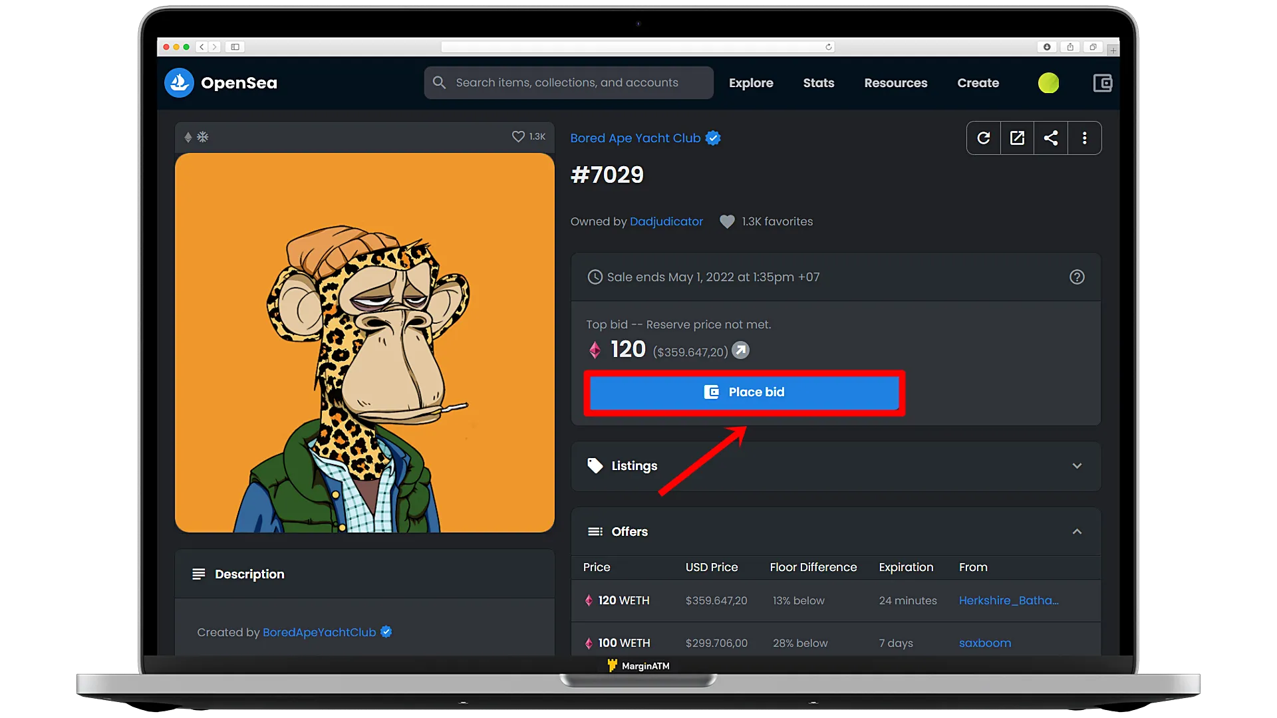Open the Stats menu
1277x718 pixels.
819,83
